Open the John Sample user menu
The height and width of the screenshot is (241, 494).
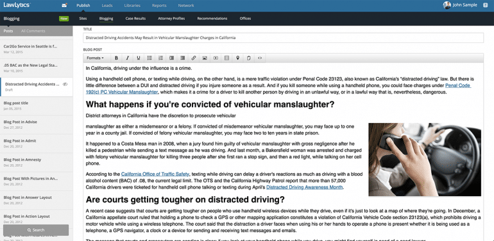464,5
